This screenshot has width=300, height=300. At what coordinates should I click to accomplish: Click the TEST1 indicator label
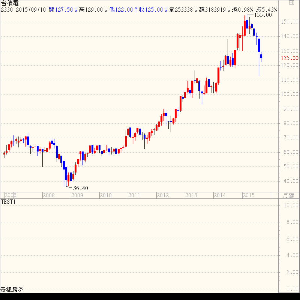point(8,202)
